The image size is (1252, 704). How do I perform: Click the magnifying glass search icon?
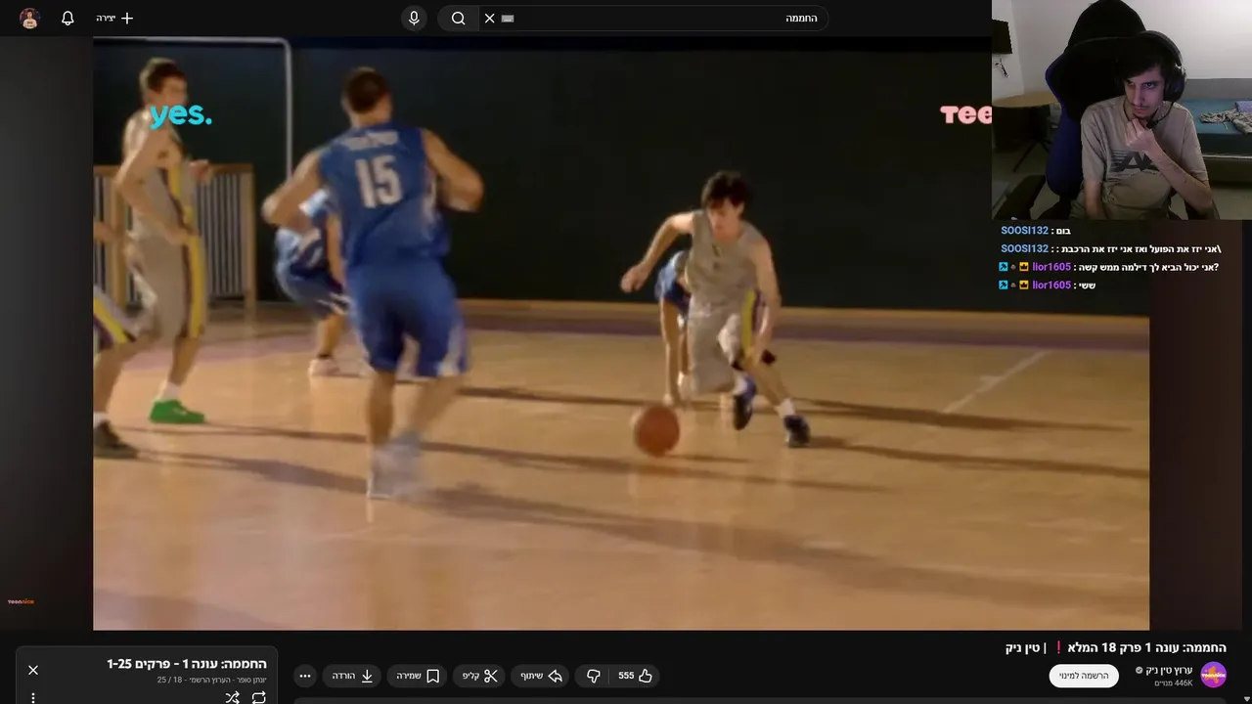tap(458, 18)
